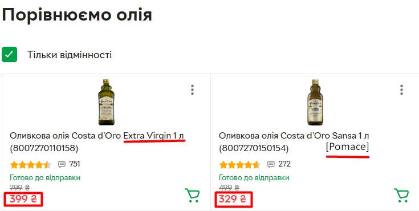Viewport: 419px width, 211px height.
Task: Open reviews icon showing 751 comments
Action: pyautogui.click(x=62, y=164)
